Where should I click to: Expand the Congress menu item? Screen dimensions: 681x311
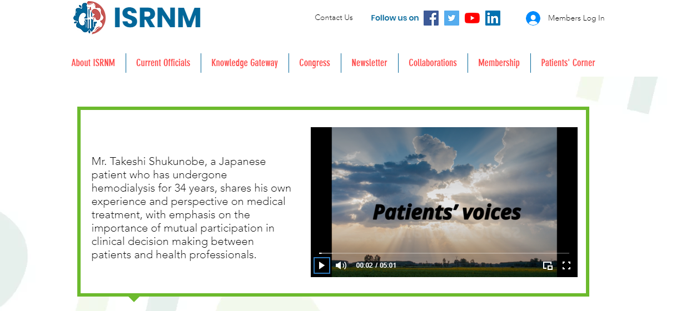coord(315,63)
